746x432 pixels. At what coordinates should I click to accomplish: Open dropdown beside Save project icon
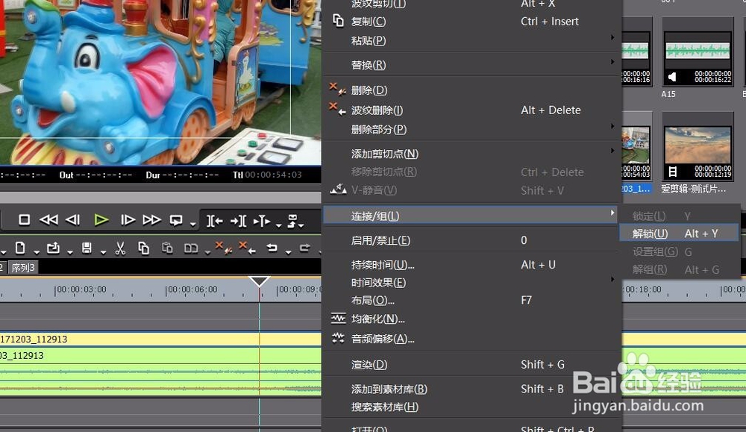(x=103, y=252)
